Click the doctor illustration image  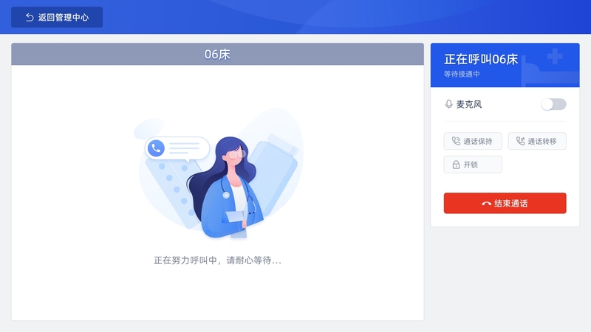[219, 174]
